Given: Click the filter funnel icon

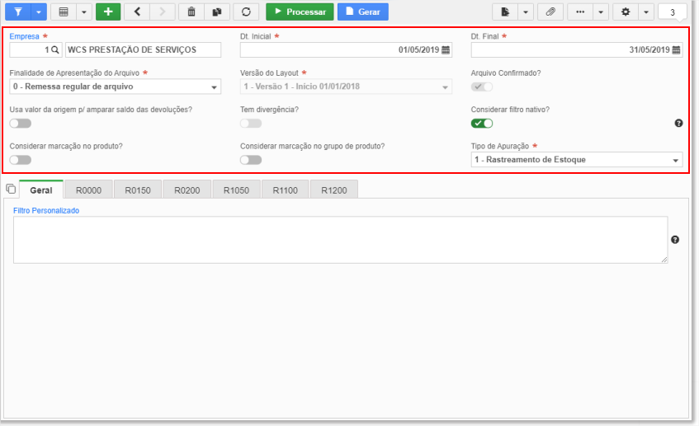Looking at the screenshot, I should point(18,12).
